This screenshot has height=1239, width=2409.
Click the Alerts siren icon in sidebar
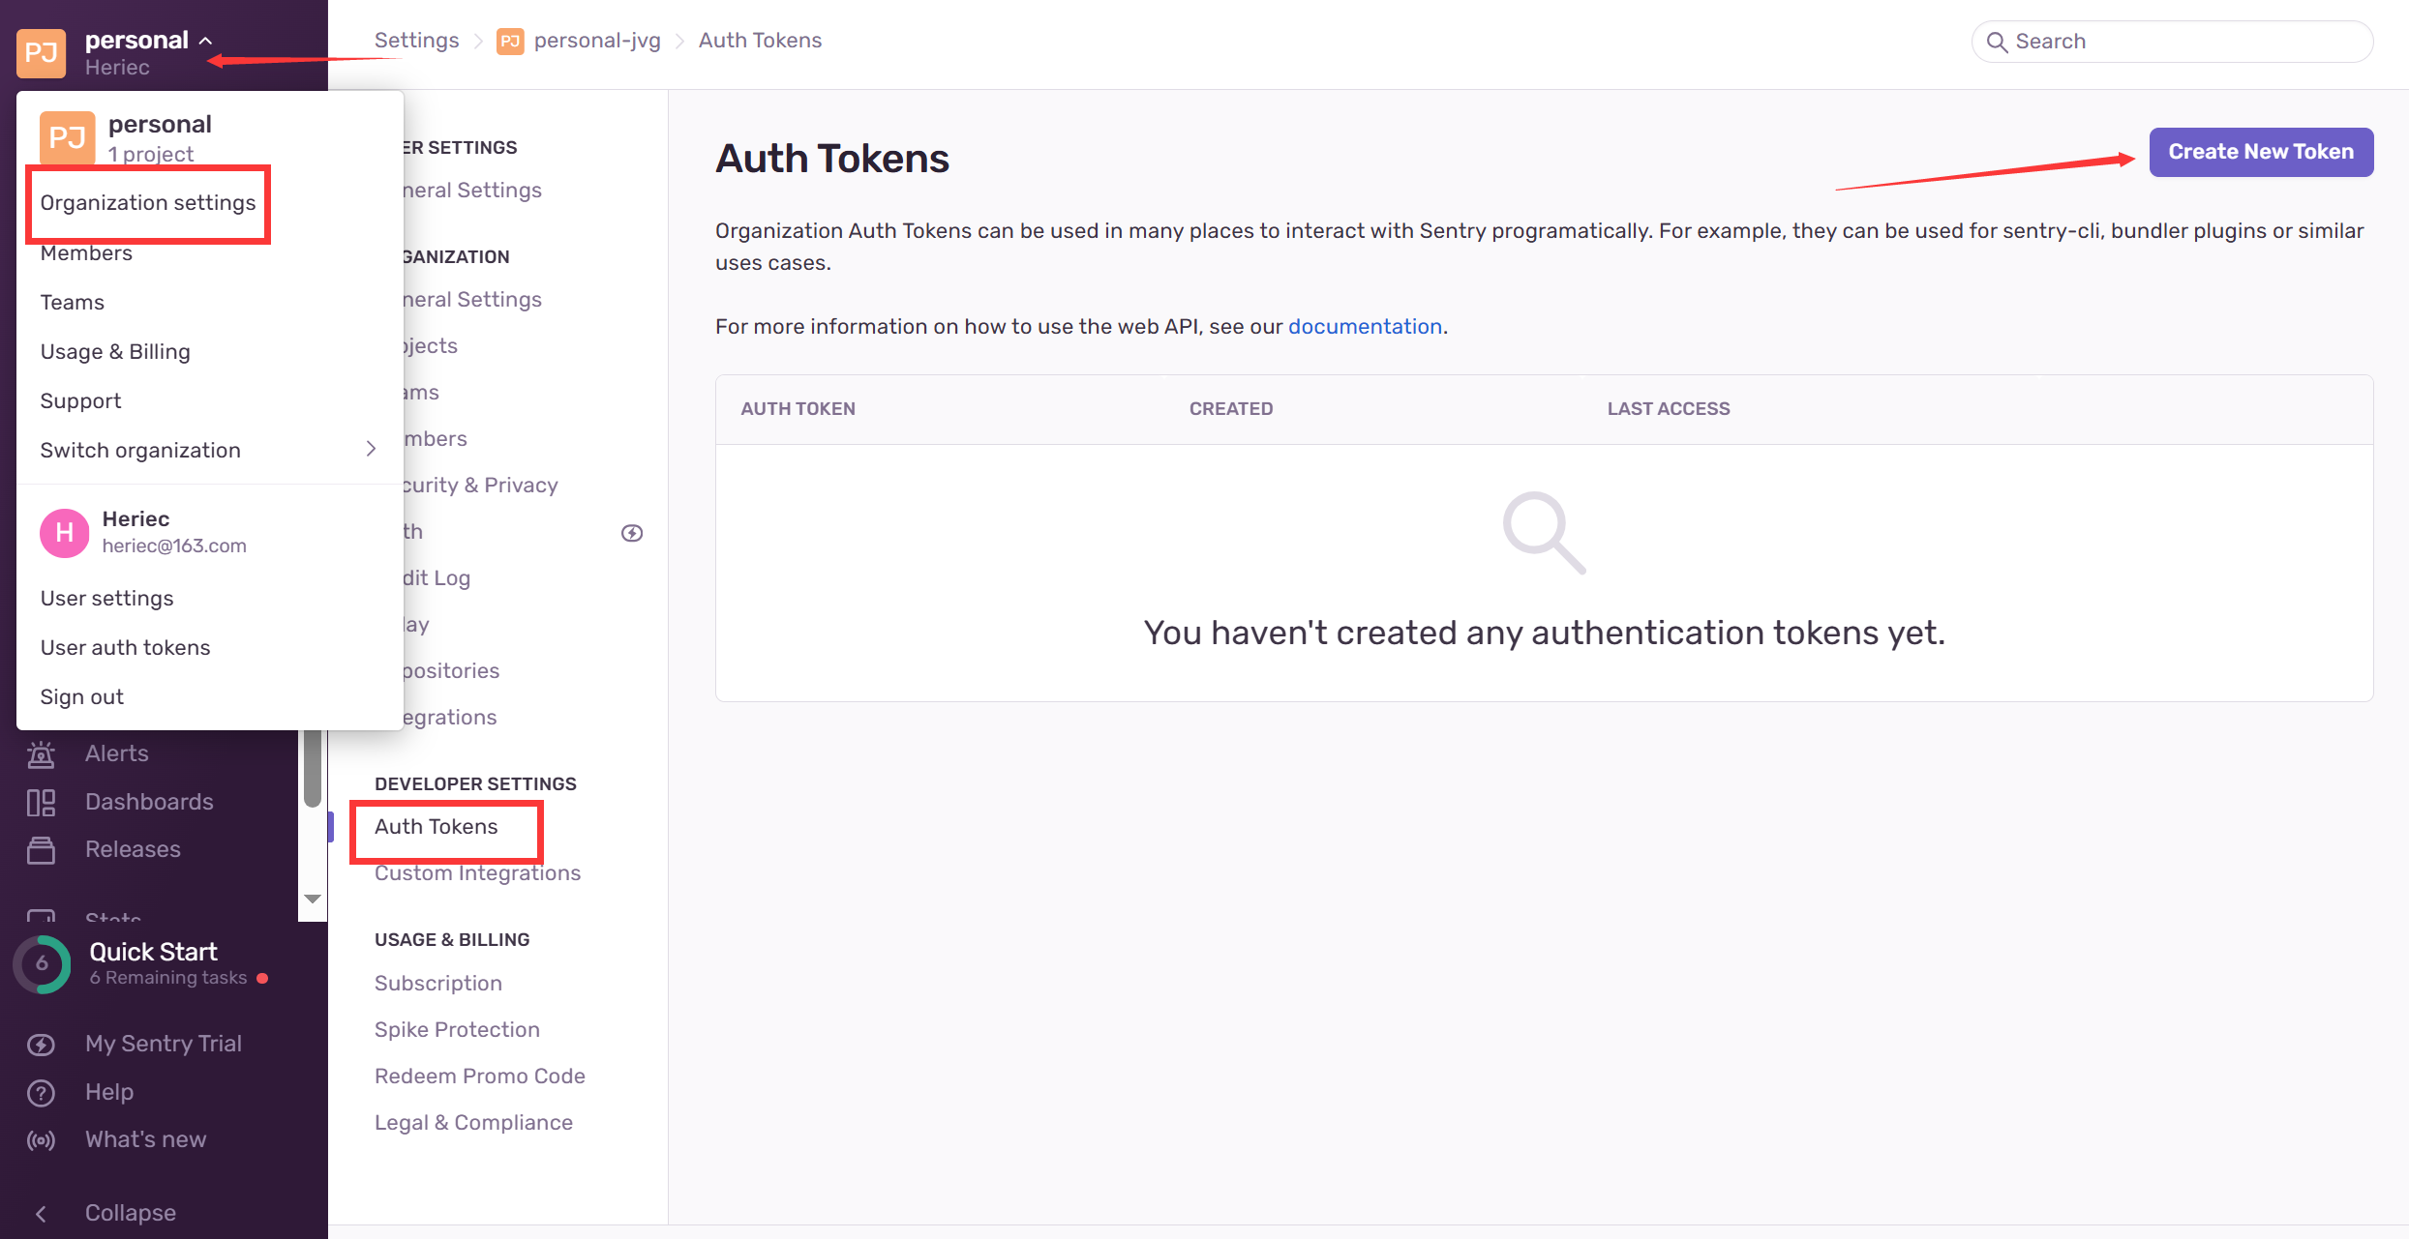(x=41, y=753)
